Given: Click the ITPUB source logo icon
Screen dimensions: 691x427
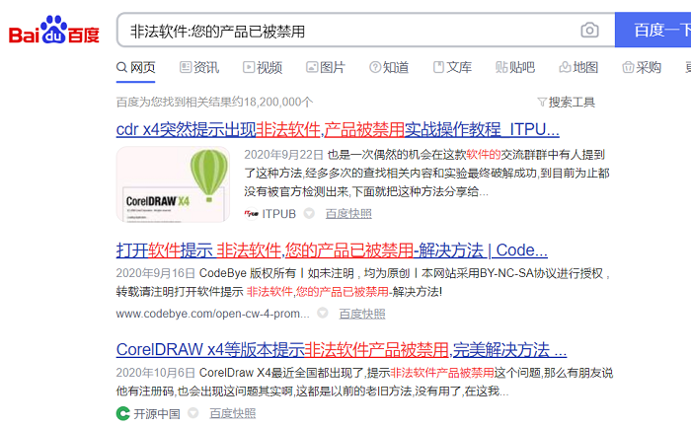Looking at the screenshot, I should [x=251, y=214].
